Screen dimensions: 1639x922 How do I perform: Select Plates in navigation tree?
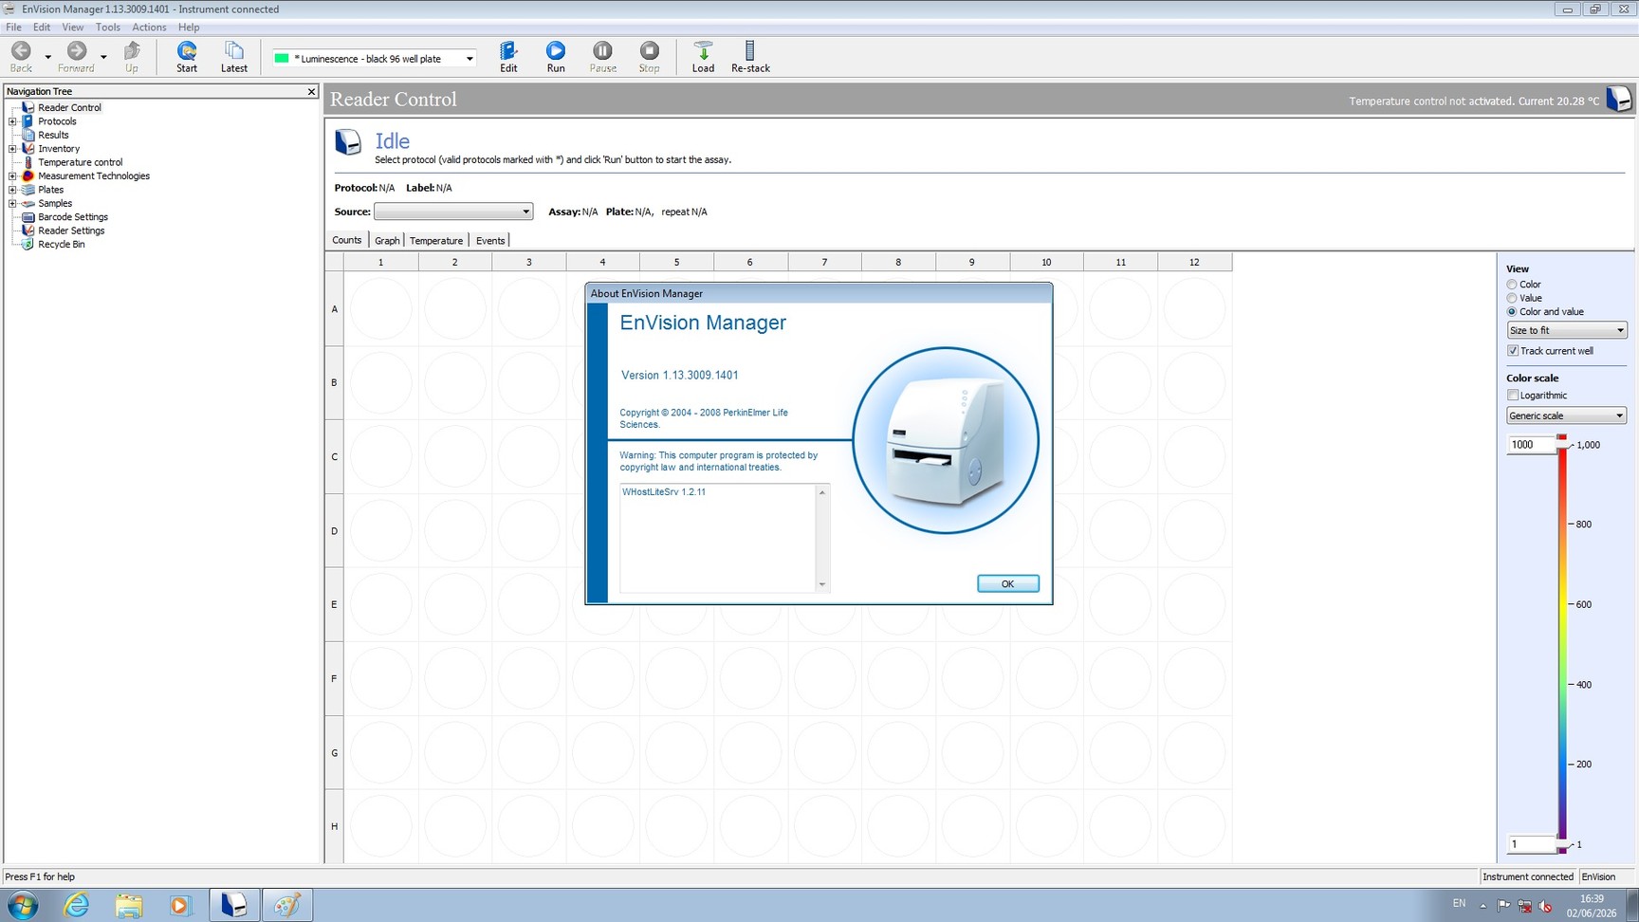[50, 190]
